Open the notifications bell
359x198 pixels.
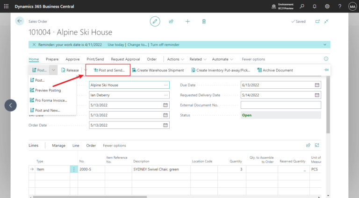(315, 7)
